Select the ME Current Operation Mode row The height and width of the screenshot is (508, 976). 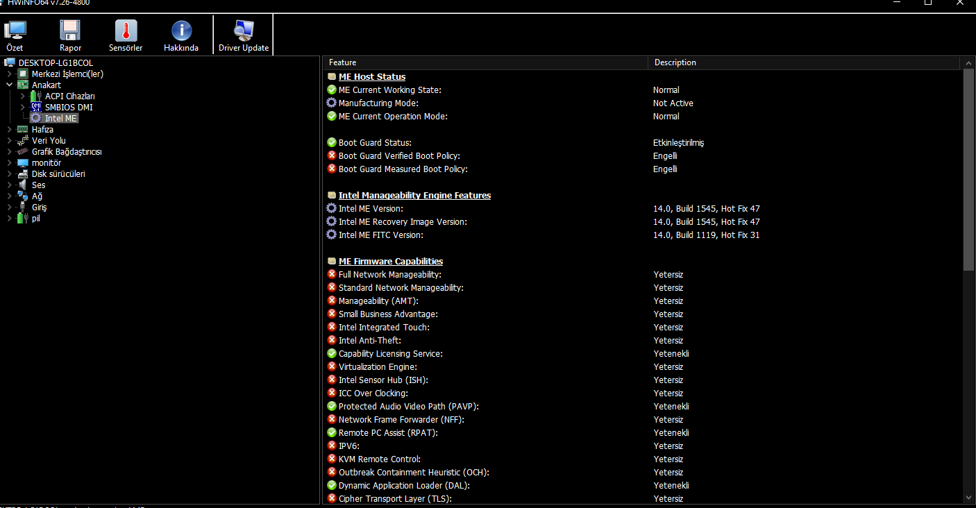click(643, 116)
